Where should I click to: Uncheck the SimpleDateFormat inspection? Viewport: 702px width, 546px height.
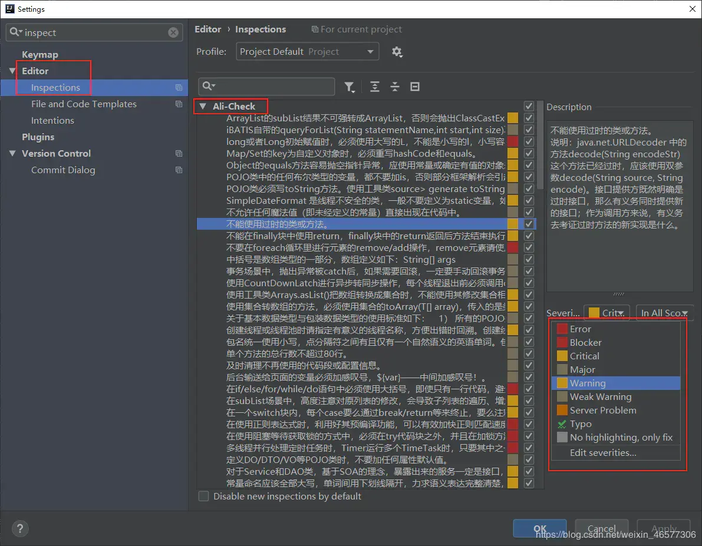(x=529, y=200)
